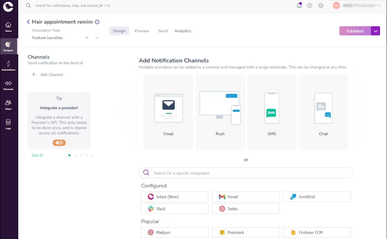387x239 pixels.
Task: Jump to the second tip pagination dot
Action: tap(75, 155)
